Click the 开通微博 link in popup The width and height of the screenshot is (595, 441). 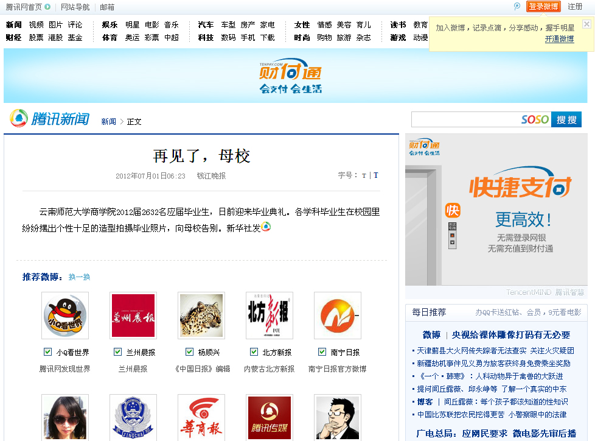coord(559,39)
